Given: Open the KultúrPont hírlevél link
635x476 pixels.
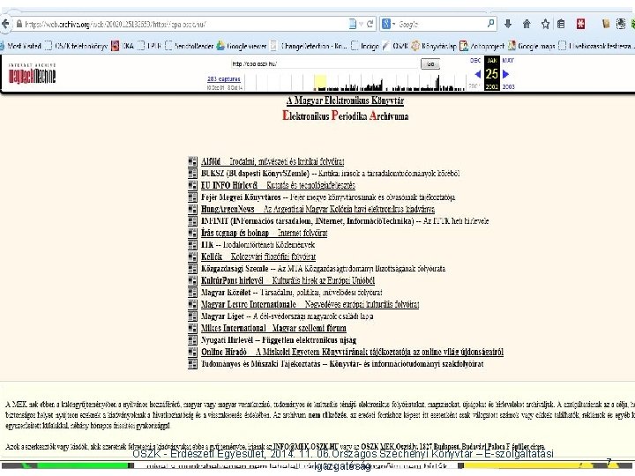Looking at the screenshot, I should point(288,280).
